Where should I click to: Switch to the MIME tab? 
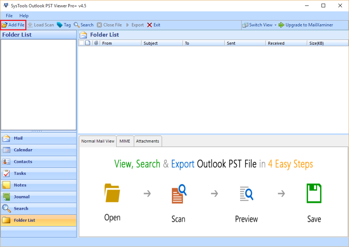point(125,141)
